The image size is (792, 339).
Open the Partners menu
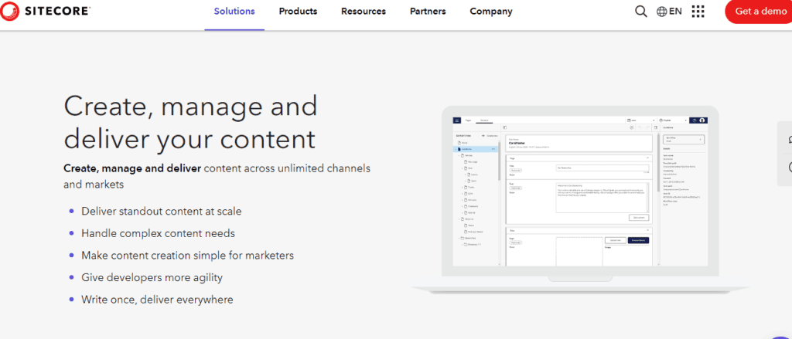click(428, 12)
